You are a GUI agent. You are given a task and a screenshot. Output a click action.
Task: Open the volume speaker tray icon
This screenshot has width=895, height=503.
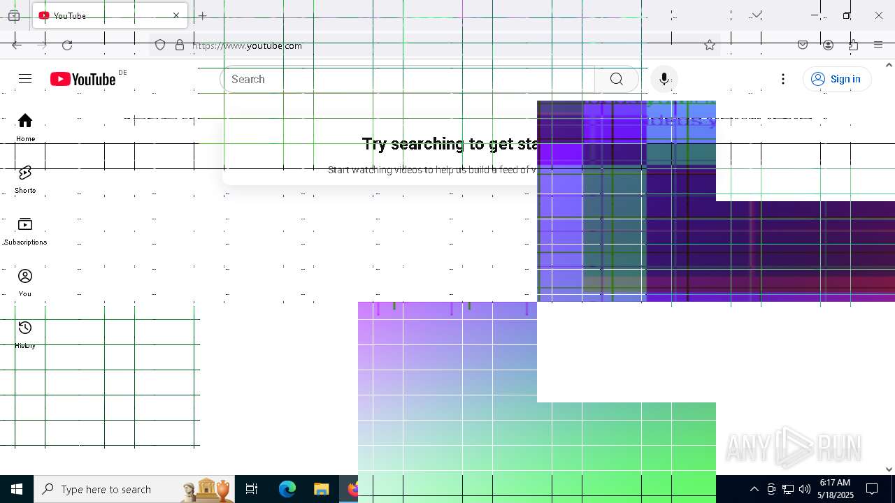[x=805, y=489]
